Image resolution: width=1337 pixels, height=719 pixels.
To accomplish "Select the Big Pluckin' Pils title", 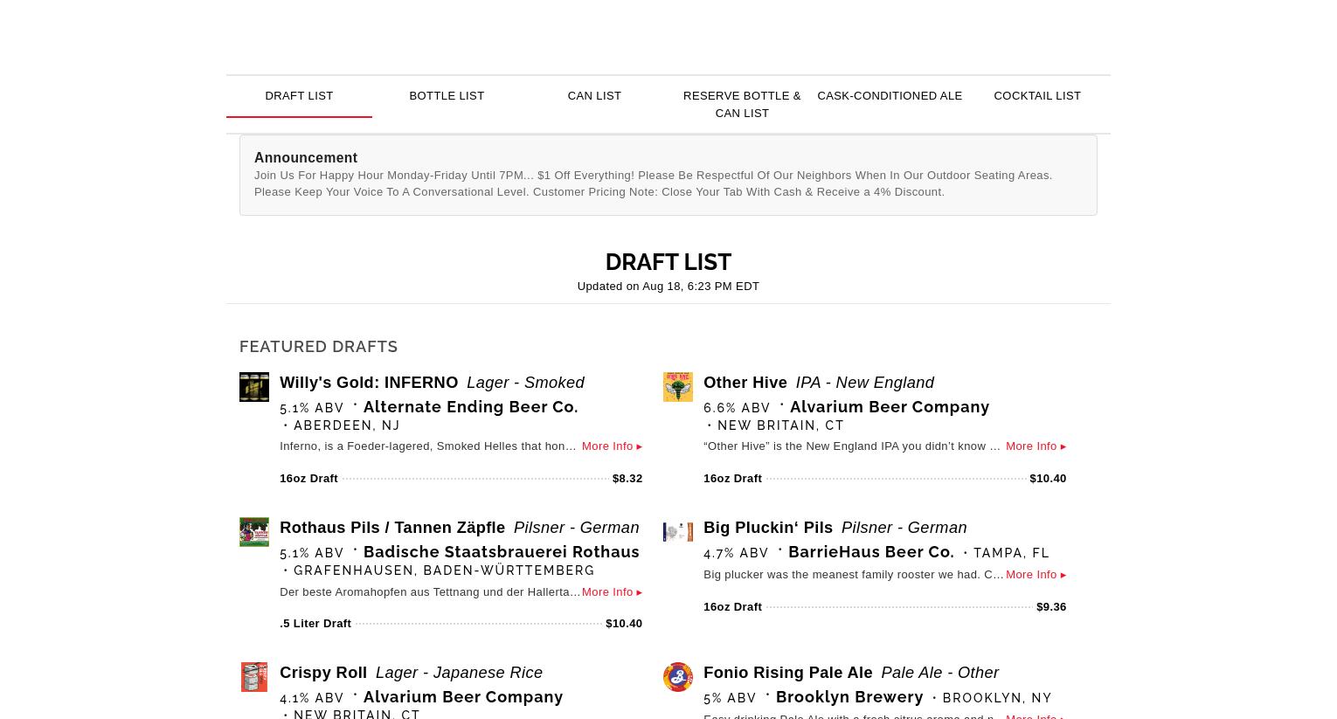I will coord(768,528).
